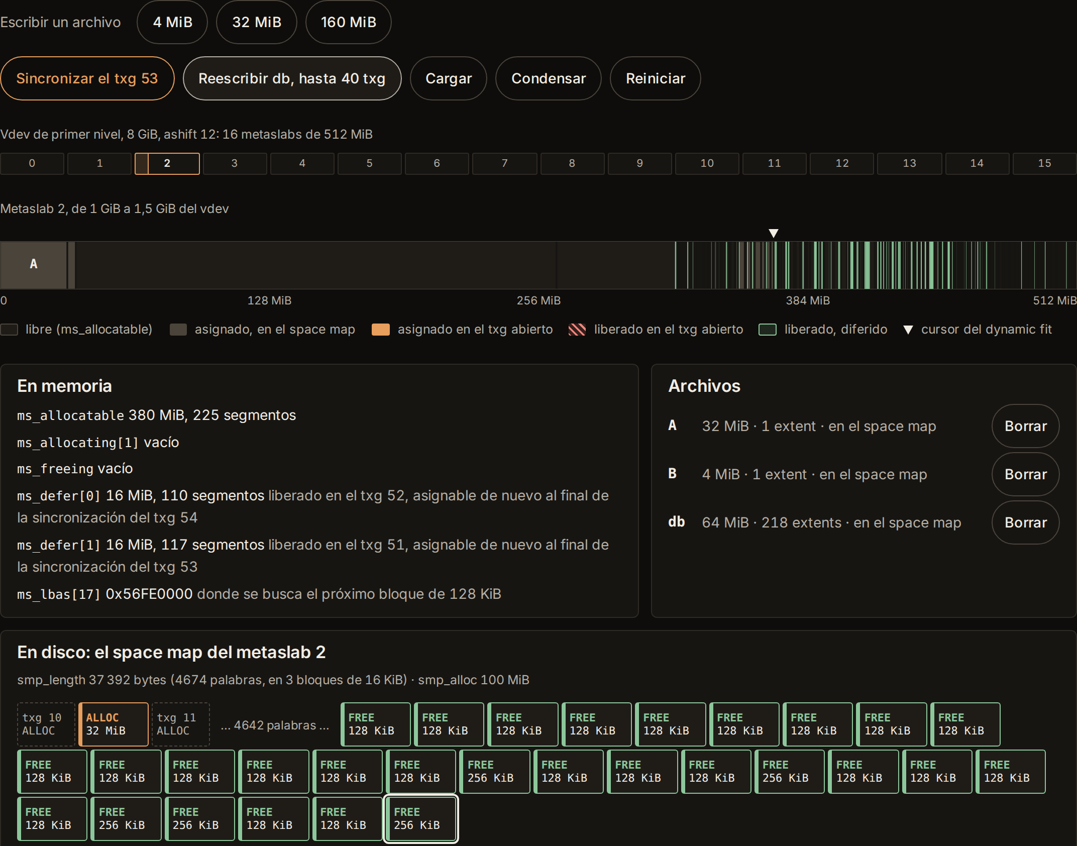This screenshot has height=846, width=1077.
Task: Delete file db with Borrar
Action: [1025, 522]
